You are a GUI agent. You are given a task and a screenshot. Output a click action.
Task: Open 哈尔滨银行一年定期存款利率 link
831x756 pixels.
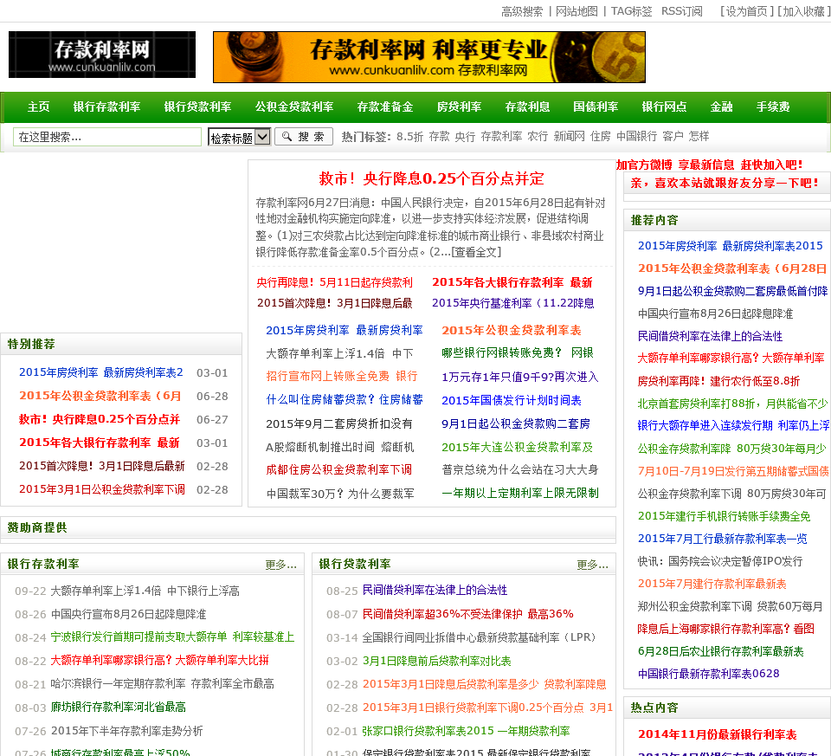[162, 684]
